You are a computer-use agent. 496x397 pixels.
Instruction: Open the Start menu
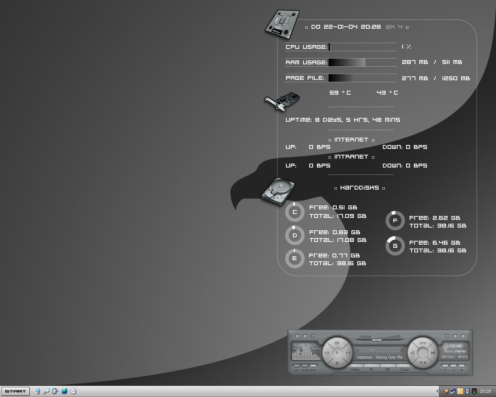pos(15,391)
